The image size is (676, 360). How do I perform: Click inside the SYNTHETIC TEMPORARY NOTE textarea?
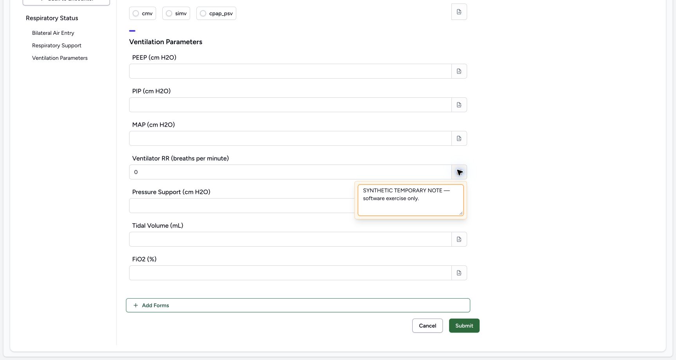pyautogui.click(x=411, y=200)
